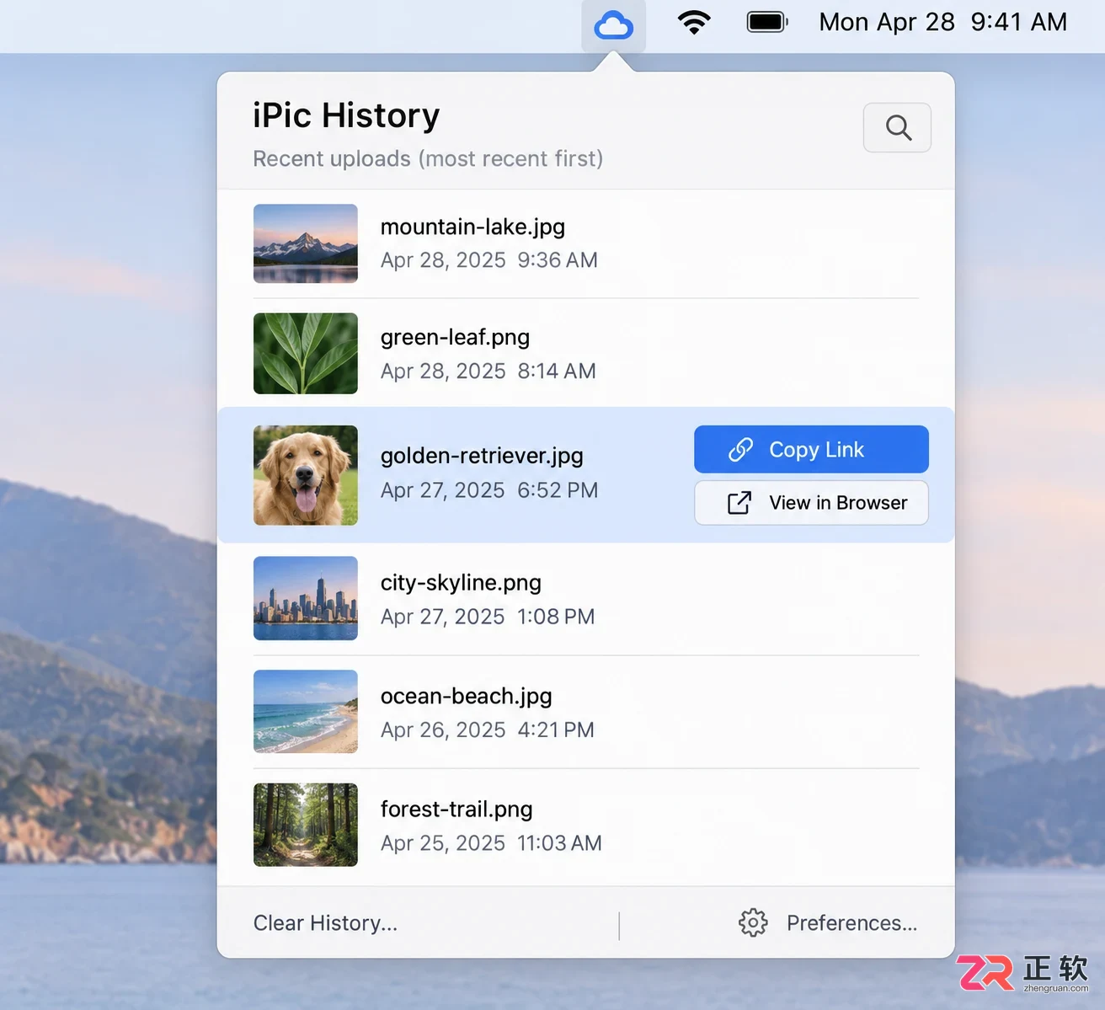Click the golden retriever dog thumbnail
Screen dimensions: 1105x1010
(306, 475)
